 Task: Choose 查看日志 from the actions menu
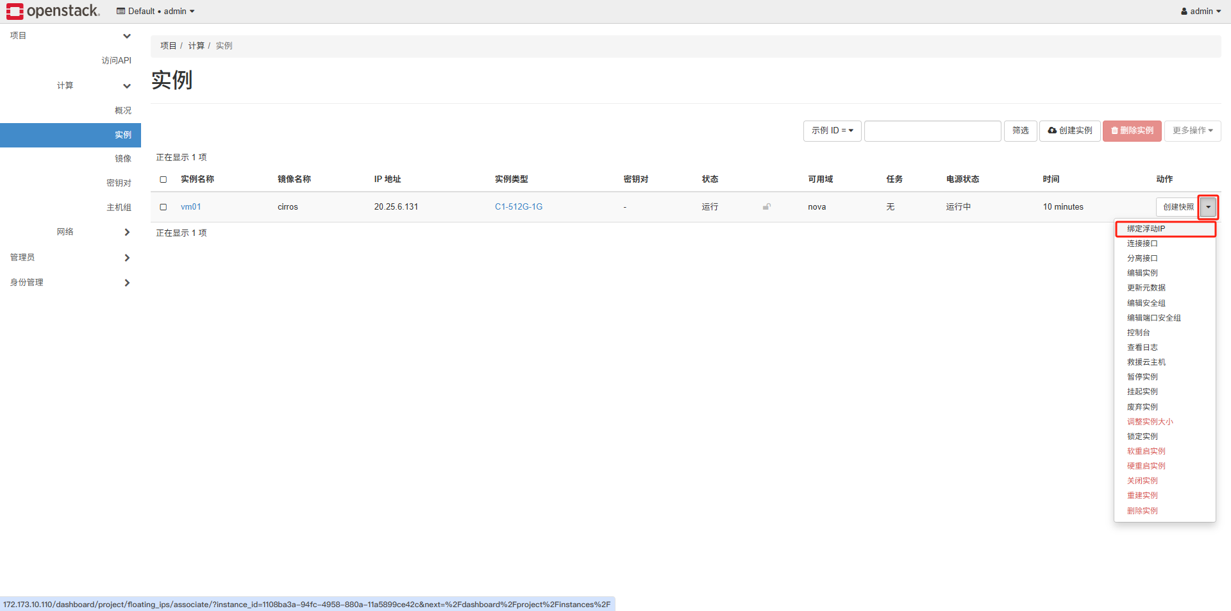(1165, 347)
